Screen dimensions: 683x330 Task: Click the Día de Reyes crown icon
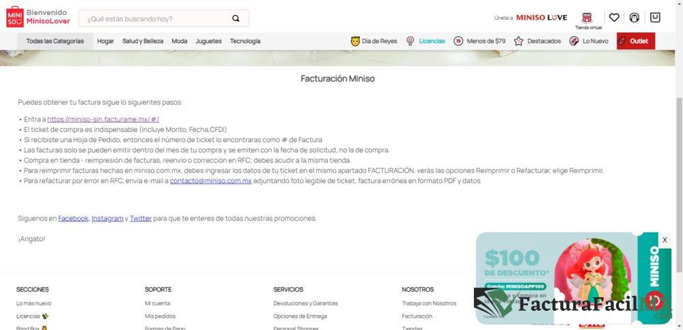(x=355, y=41)
